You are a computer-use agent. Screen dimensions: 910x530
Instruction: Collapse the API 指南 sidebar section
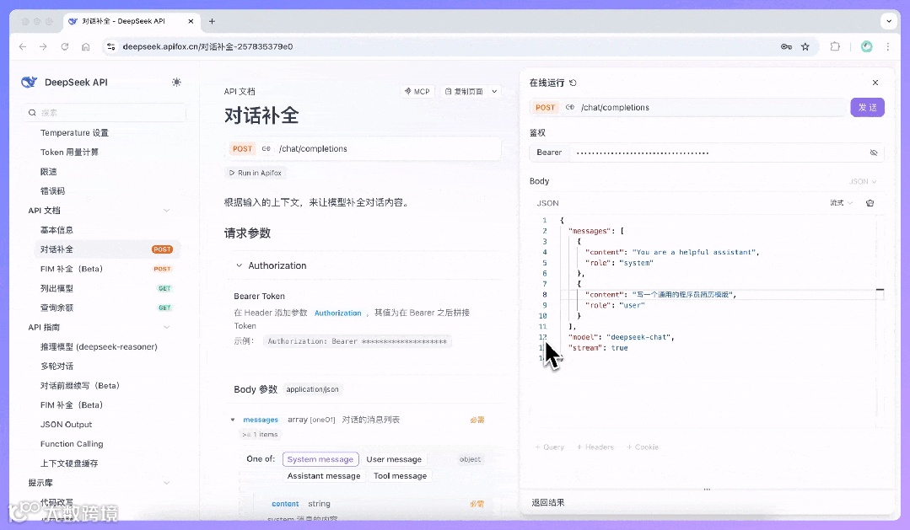tap(166, 327)
